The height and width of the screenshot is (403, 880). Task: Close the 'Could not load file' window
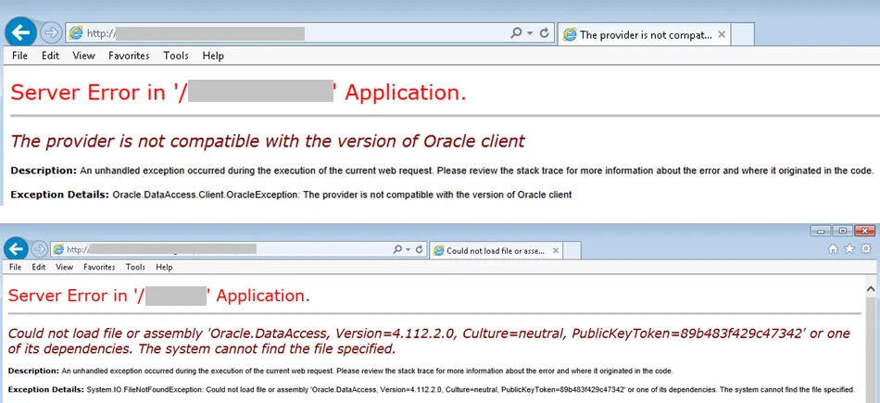click(x=865, y=231)
